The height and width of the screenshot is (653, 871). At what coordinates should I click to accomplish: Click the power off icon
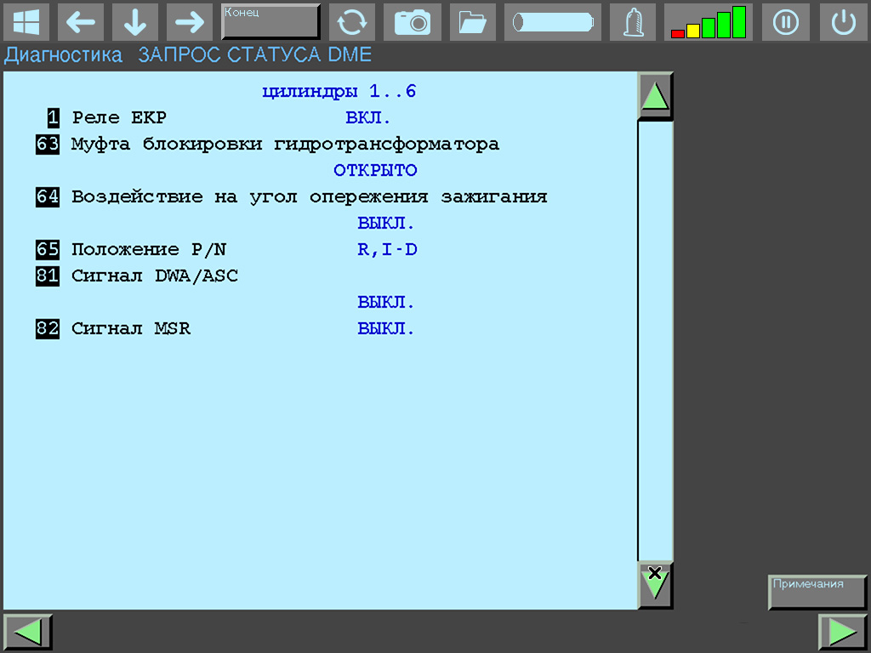click(843, 22)
